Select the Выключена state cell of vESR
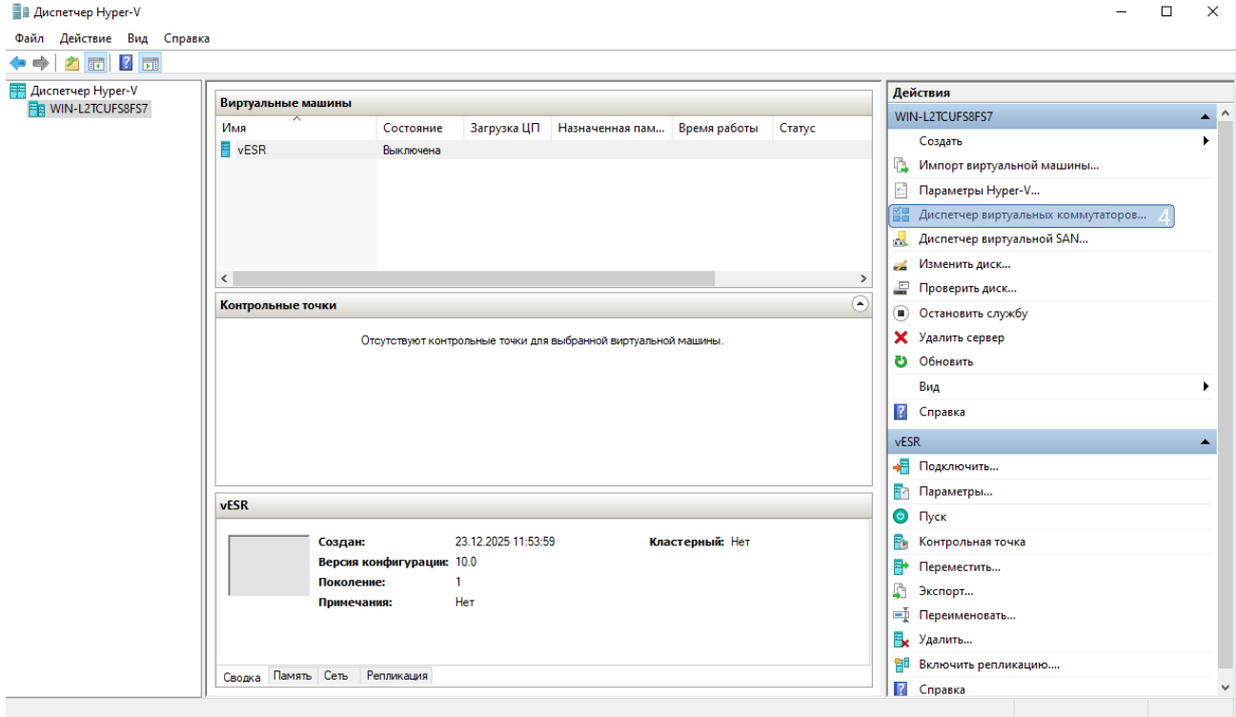Image resolution: width=1236 pixels, height=717 pixels. tap(412, 150)
